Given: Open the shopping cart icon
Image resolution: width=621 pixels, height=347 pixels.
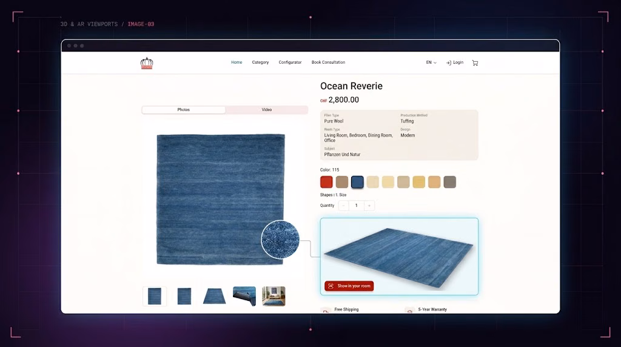Looking at the screenshot, I should 475,62.
